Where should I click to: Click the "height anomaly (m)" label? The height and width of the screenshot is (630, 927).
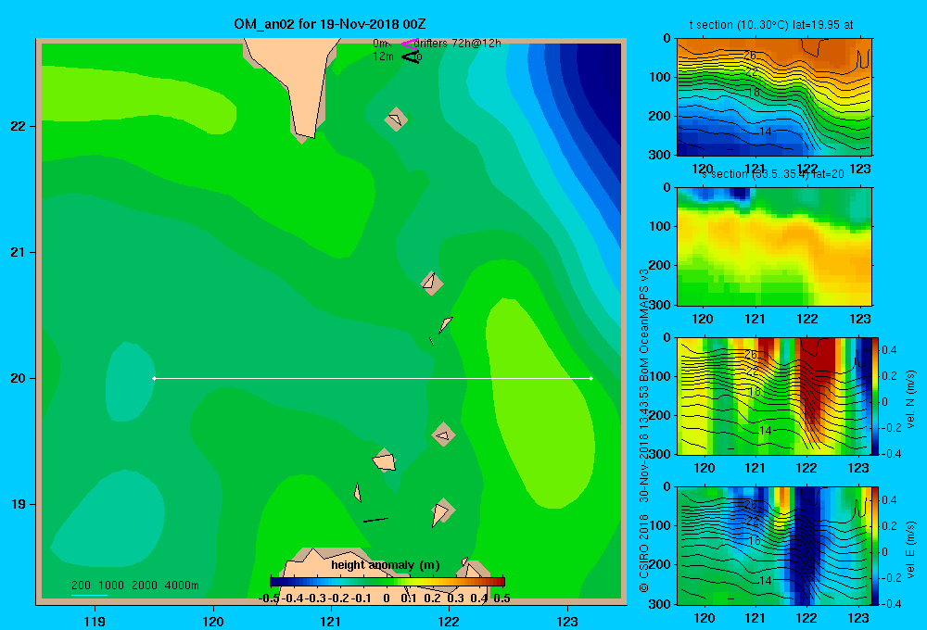tap(386, 565)
